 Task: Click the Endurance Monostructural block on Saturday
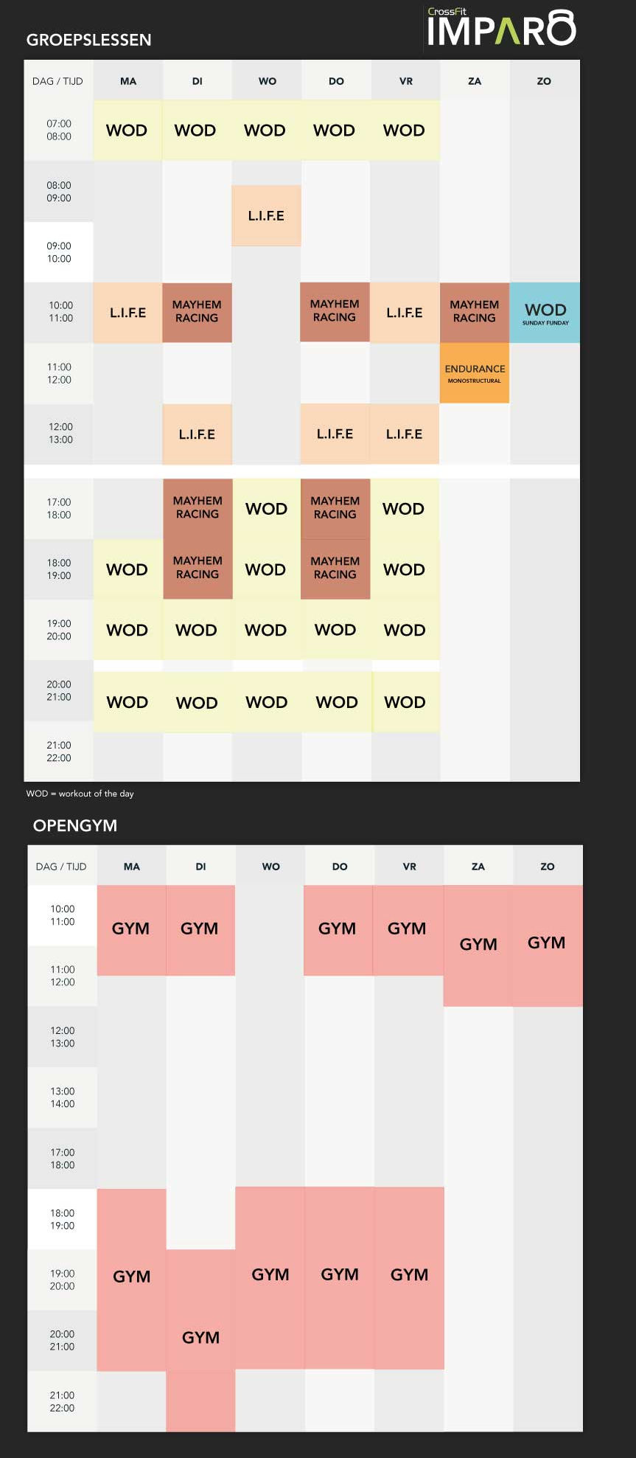[475, 373]
